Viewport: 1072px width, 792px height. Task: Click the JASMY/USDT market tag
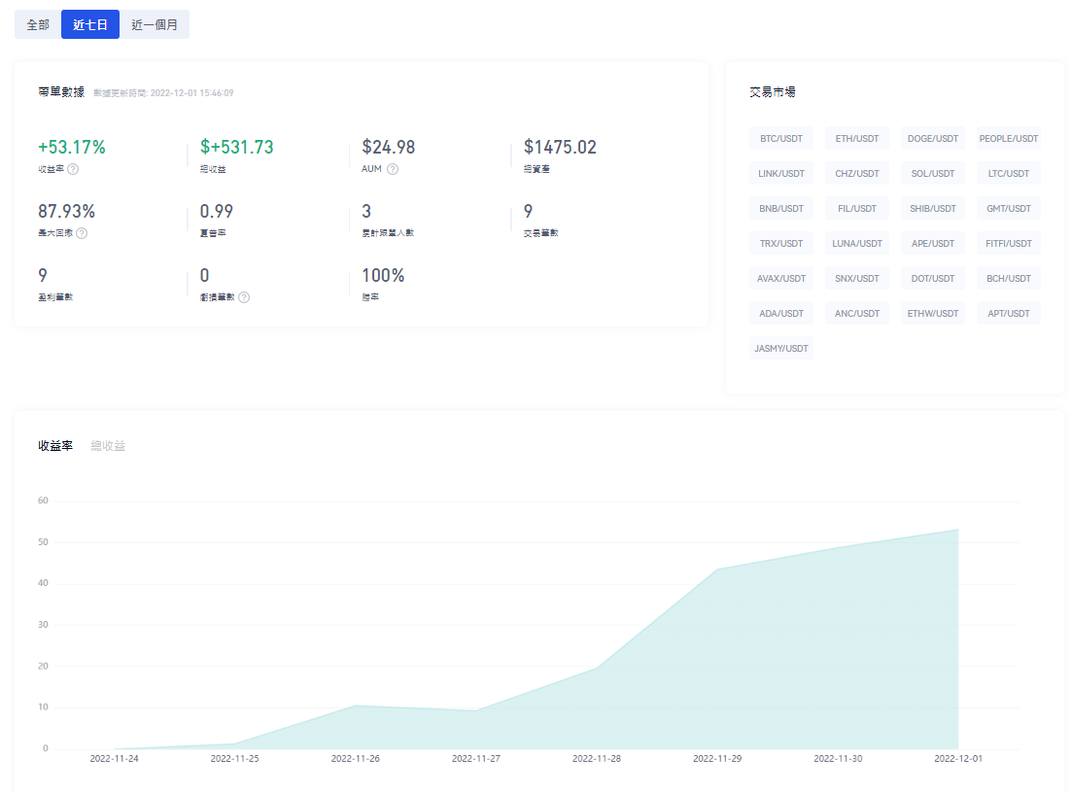tap(781, 348)
